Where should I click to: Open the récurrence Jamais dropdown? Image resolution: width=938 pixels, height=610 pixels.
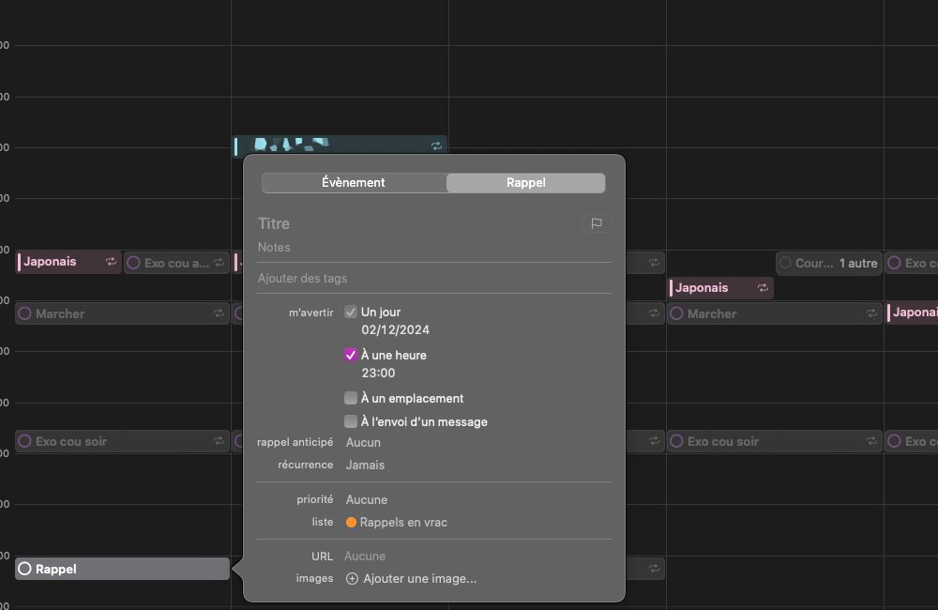click(x=365, y=465)
